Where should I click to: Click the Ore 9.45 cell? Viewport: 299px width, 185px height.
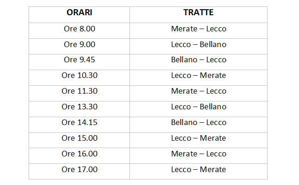(79, 60)
